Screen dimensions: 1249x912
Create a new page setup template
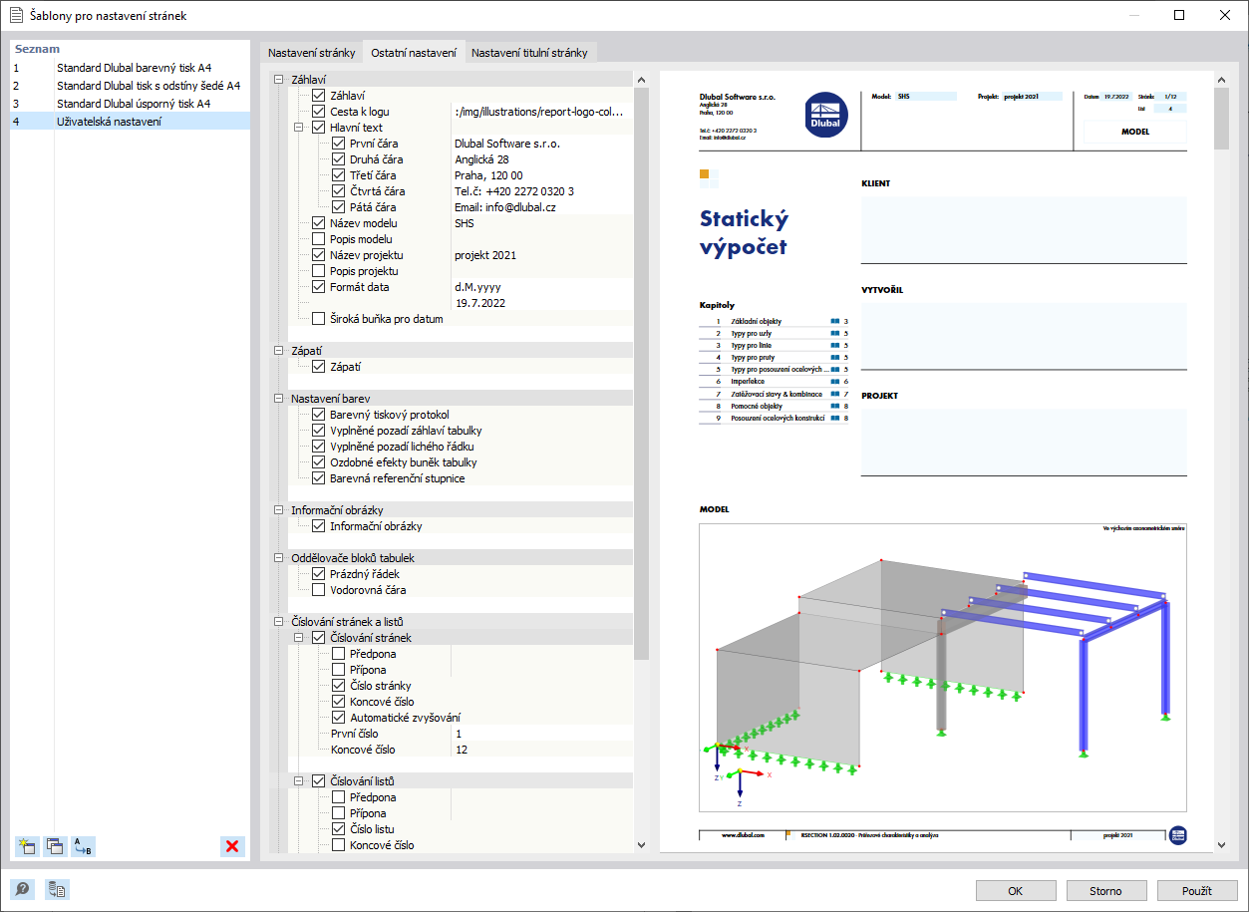[x=27, y=846]
